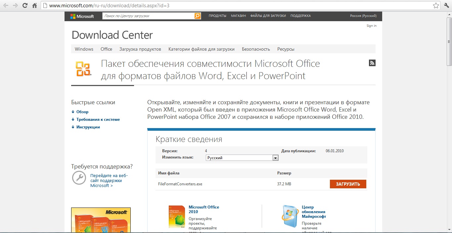Click the browser address bar
Viewport: 452px width, 233px height.
click(x=241, y=6)
